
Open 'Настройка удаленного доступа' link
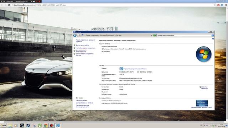click(85, 48)
